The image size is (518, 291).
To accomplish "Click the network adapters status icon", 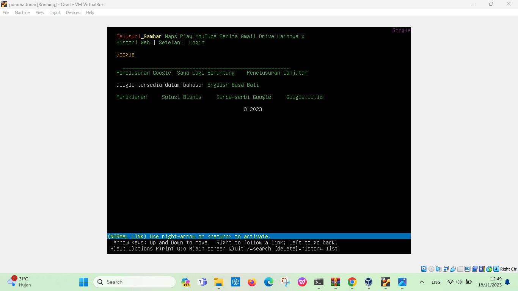I will pos(446,269).
